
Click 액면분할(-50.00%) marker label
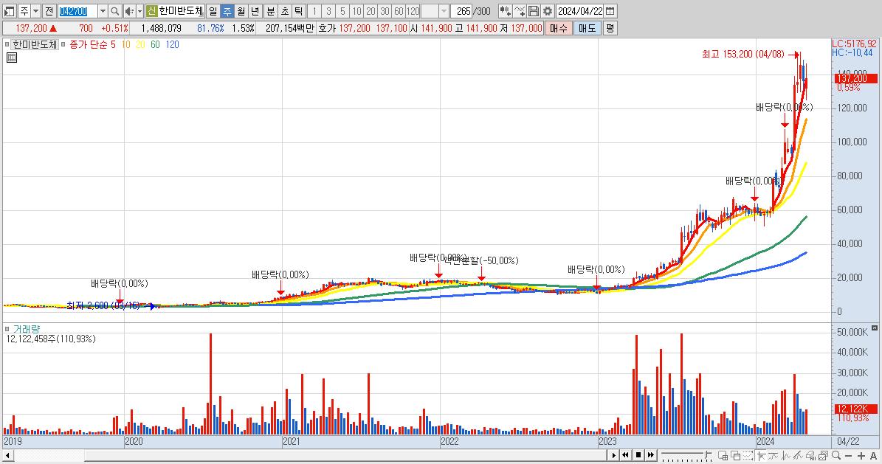click(x=483, y=260)
